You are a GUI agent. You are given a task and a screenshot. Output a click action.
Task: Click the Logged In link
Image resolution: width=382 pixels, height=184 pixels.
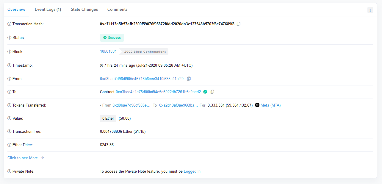pos(192,171)
